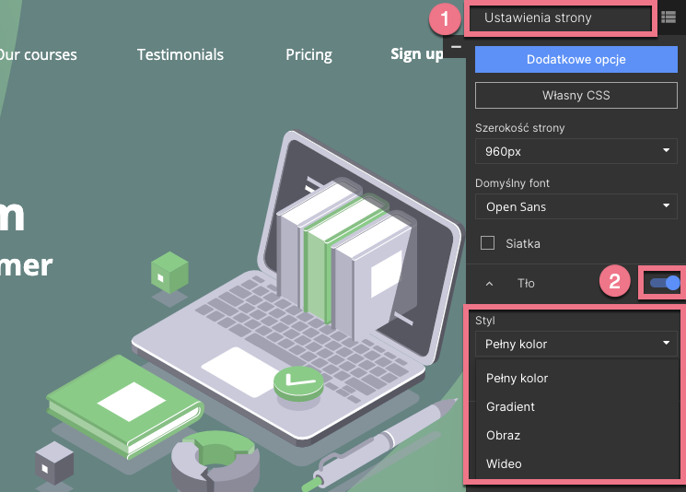The image size is (686, 492).
Task: Open the Własny CSS button
Action: pos(576,95)
